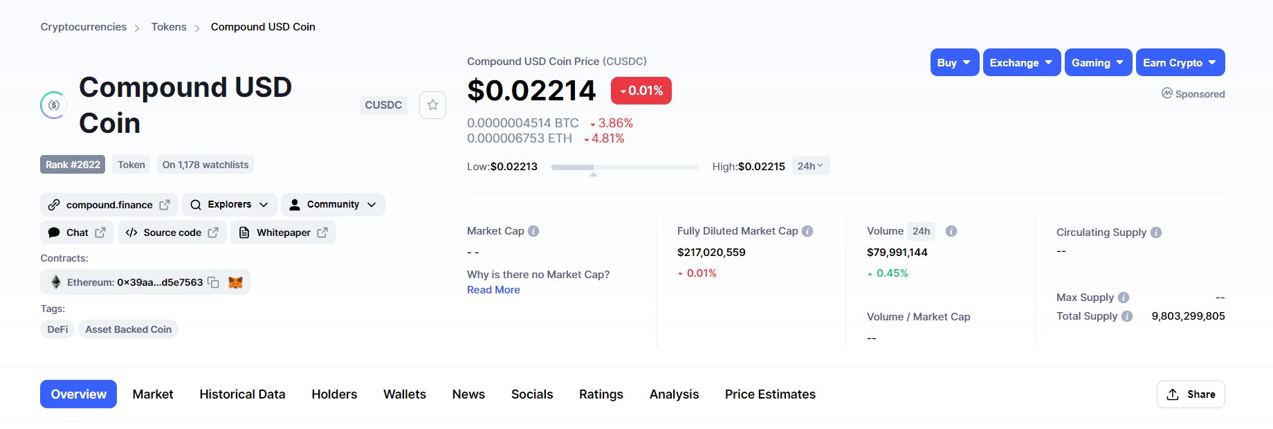Click the Explorers magnifier icon
This screenshot has width=1273, height=429.
(x=196, y=205)
